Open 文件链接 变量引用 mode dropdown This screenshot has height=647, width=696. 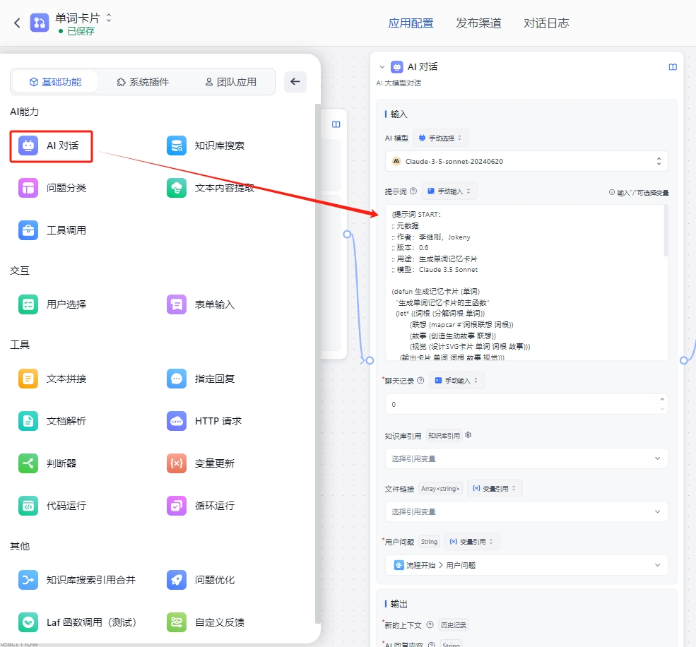tap(494, 489)
